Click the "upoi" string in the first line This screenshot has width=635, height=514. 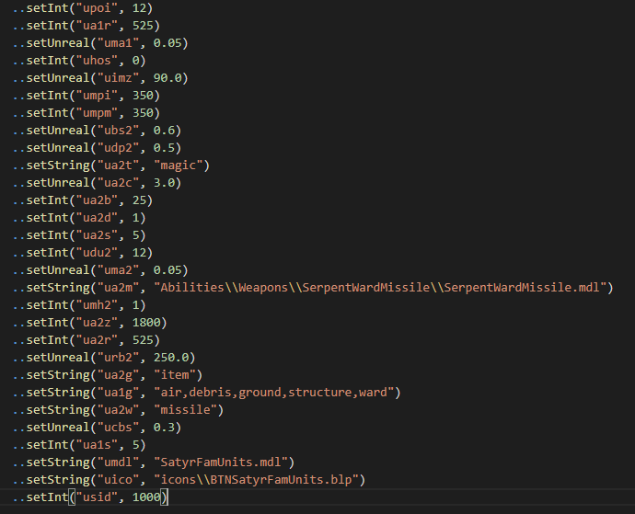(x=97, y=8)
